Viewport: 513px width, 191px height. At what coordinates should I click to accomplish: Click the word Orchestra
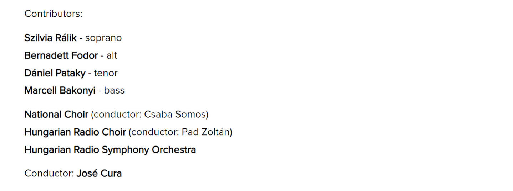coord(174,150)
